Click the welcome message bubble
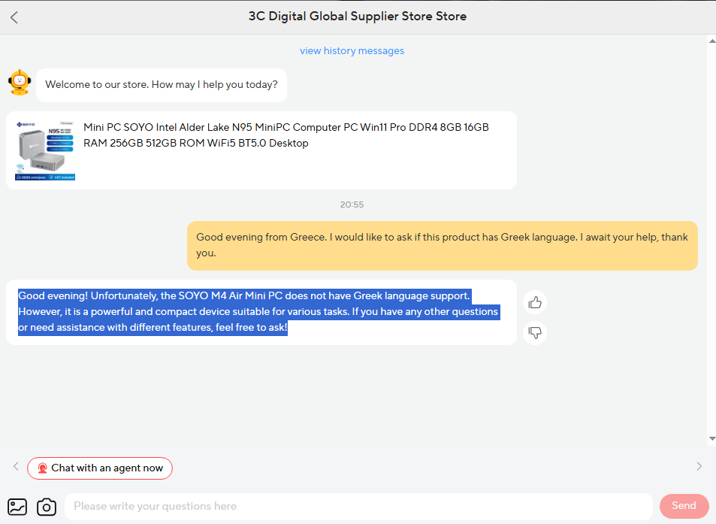This screenshot has height=524, width=716. (x=162, y=85)
